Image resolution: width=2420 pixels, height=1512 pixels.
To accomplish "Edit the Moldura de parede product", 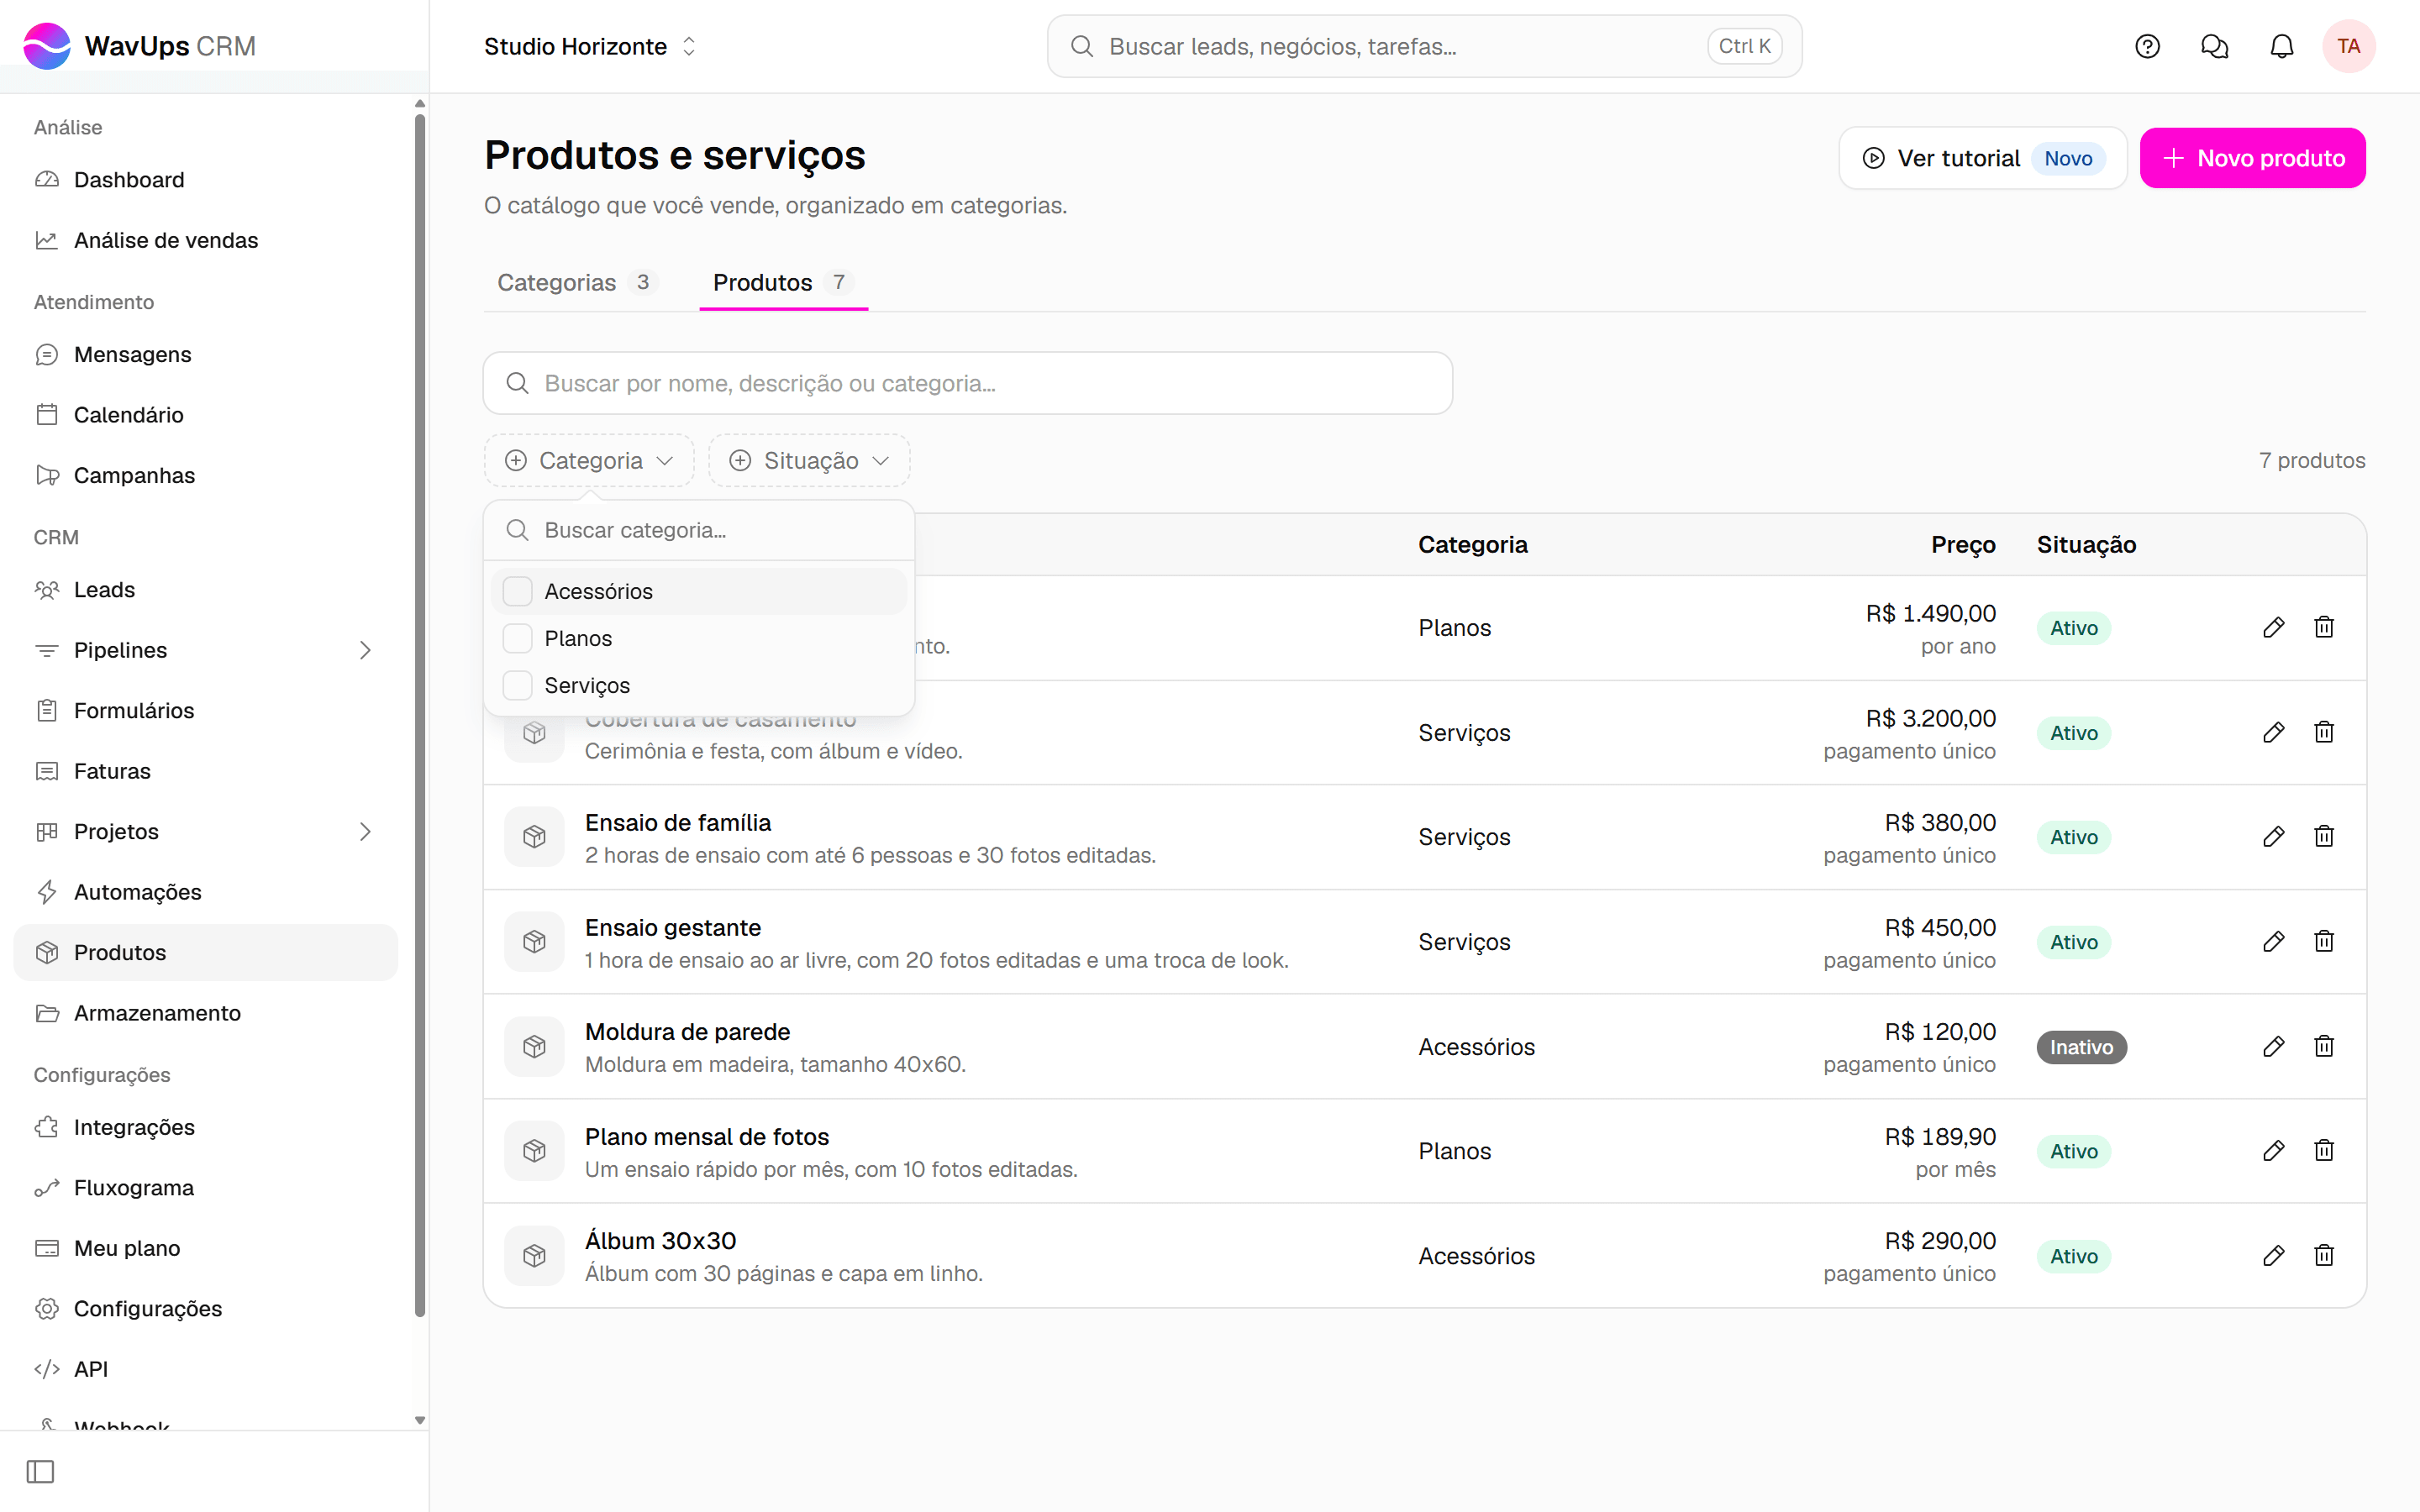I will coord(2273,1046).
